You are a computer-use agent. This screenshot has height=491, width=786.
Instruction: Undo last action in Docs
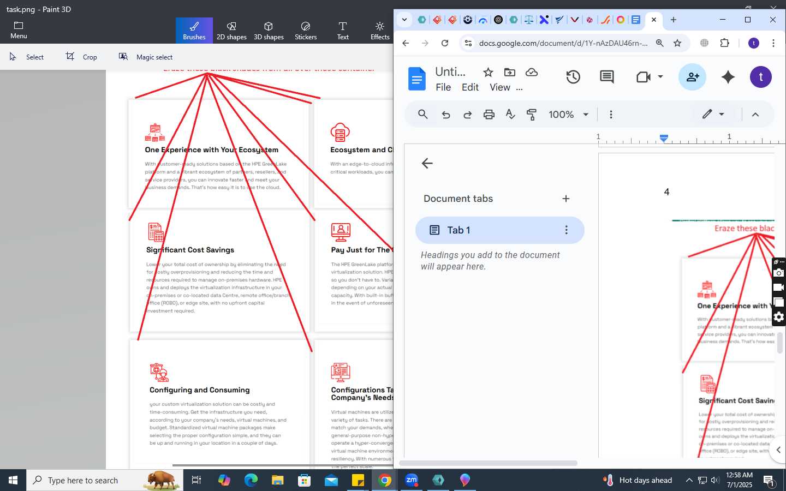pyautogui.click(x=446, y=114)
